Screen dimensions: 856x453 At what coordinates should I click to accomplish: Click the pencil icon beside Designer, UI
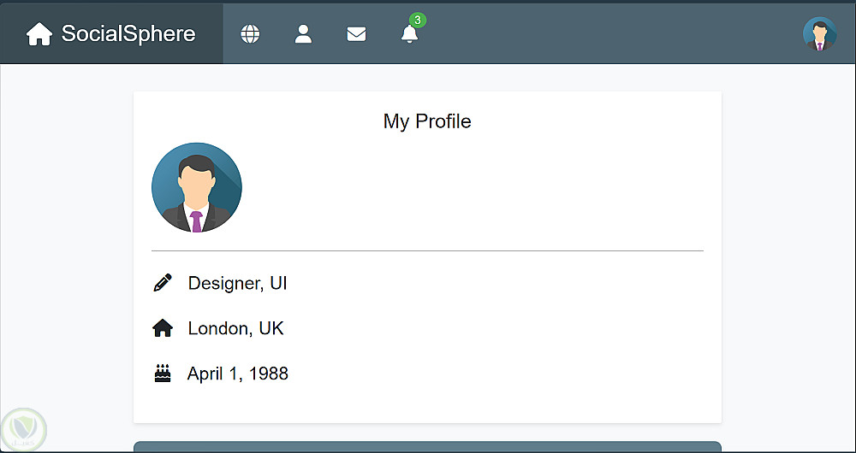point(163,283)
